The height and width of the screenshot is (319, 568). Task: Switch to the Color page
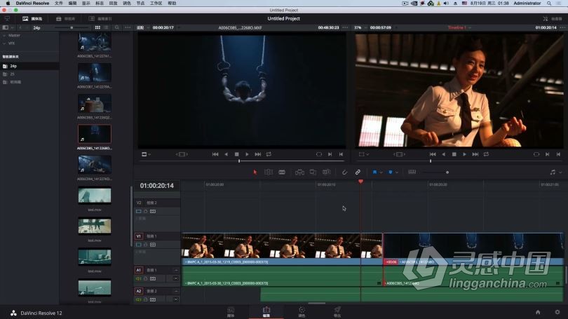pyautogui.click(x=302, y=312)
